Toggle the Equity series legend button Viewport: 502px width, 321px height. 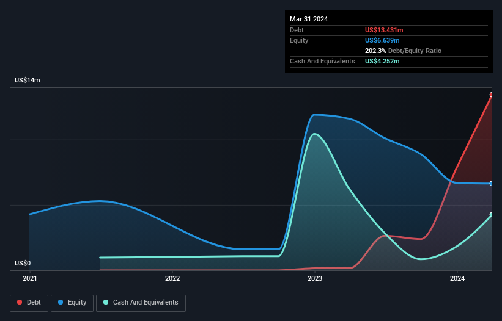click(72, 303)
